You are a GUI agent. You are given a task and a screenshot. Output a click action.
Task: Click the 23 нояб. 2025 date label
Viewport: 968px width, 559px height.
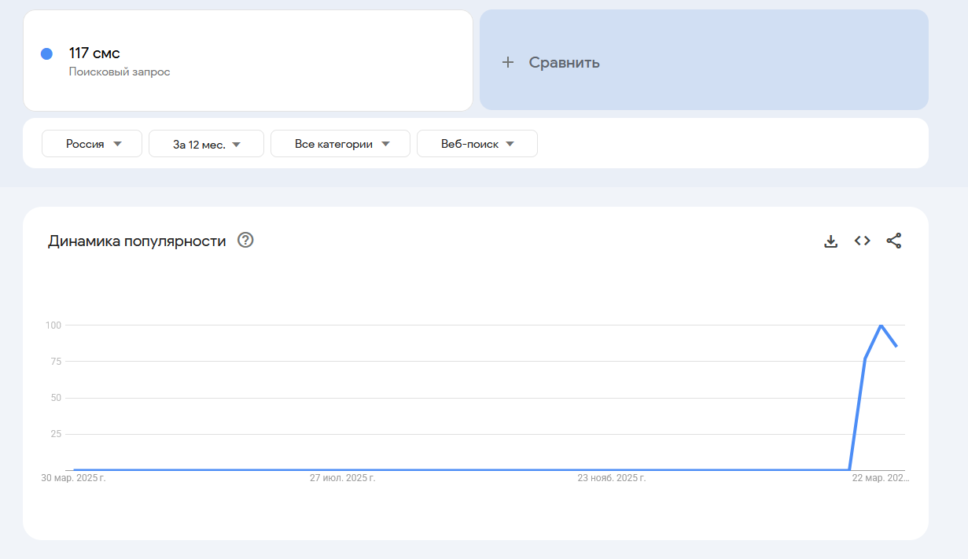point(612,477)
